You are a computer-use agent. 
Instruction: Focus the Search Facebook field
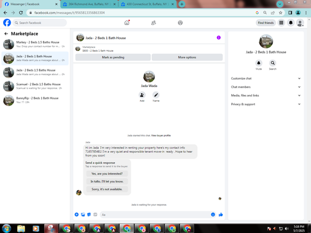coord(40,22)
